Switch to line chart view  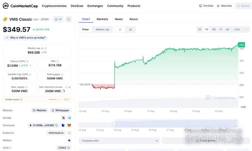(x=120, y=30)
